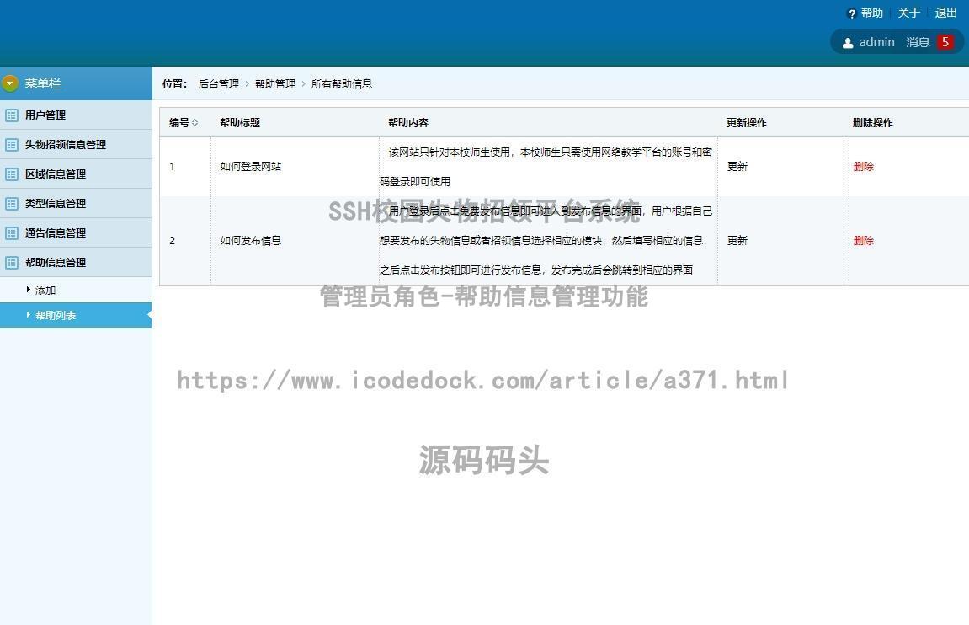Select the 区域信息管理 icon in the sidebar
This screenshot has width=969, height=625.
tap(12, 174)
